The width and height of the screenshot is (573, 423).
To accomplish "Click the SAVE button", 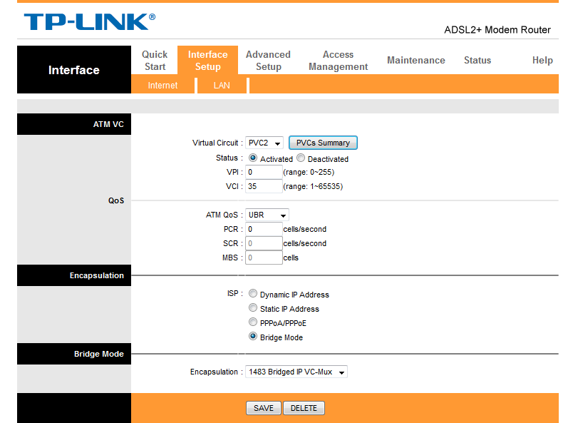I will pos(263,408).
